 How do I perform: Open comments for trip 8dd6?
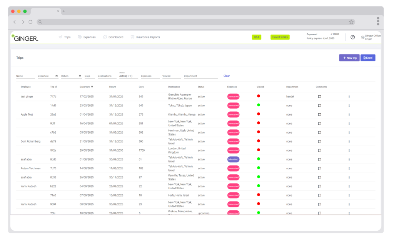tap(319, 159)
